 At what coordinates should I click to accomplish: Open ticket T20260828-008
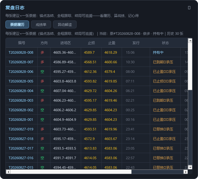point(21,52)
